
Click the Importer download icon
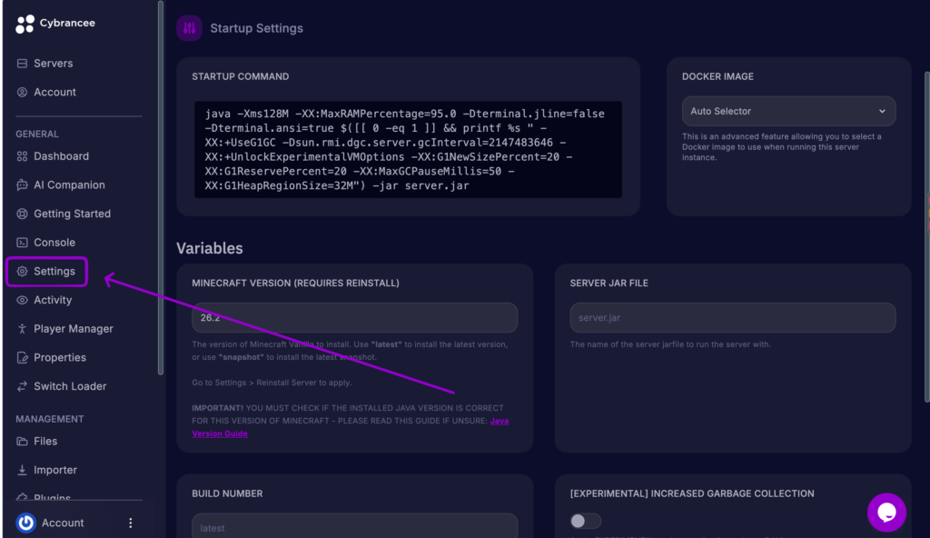[x=22, y=470]
